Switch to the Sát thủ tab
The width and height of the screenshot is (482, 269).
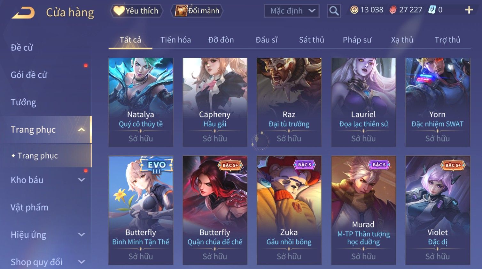[x=311, y=40]
